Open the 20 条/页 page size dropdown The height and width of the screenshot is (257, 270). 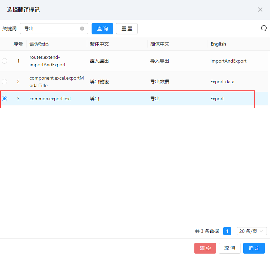pyautogui.click(x=251, y=231)
